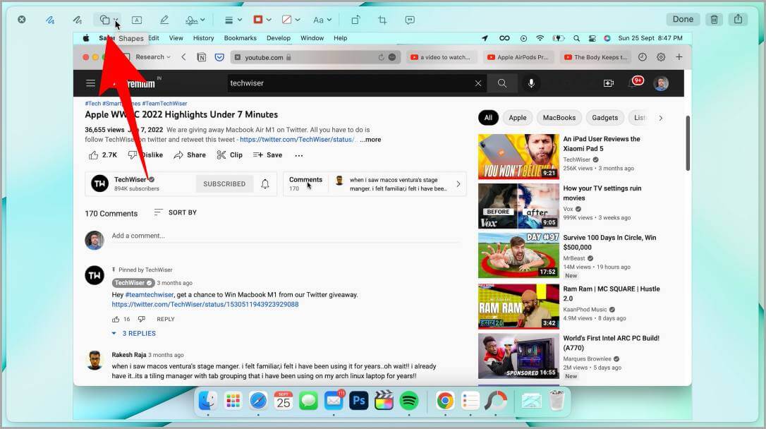Expand the Comments teaser chevron
766x429 pixels.
point(458,184)
